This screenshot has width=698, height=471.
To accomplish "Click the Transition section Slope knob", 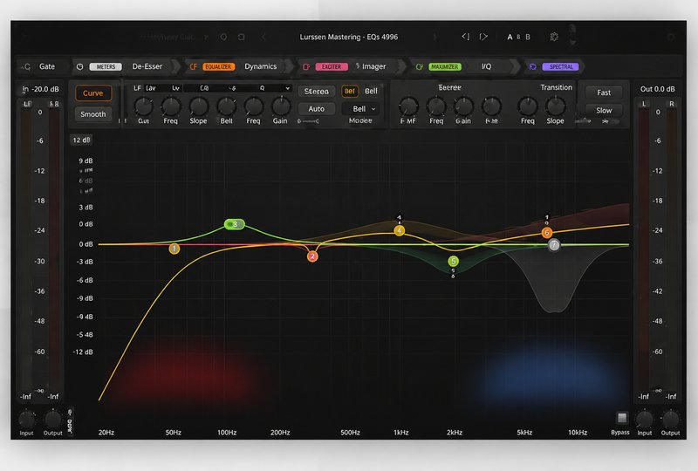I will click(x=555, y=106).
